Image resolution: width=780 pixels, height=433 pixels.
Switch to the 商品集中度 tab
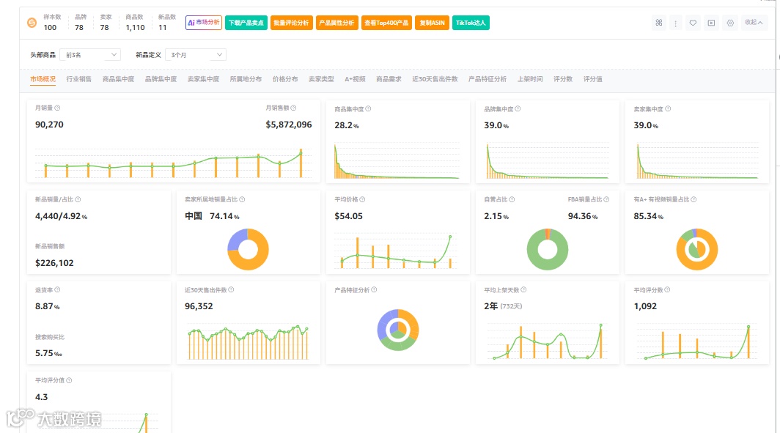119,79
